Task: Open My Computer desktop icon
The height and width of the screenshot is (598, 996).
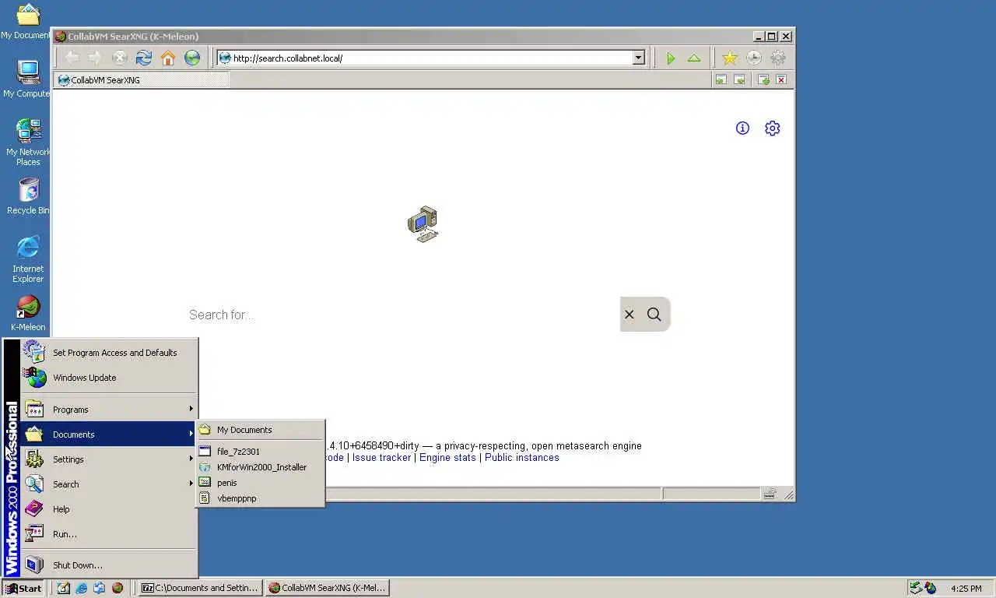Action: [28, 79]
